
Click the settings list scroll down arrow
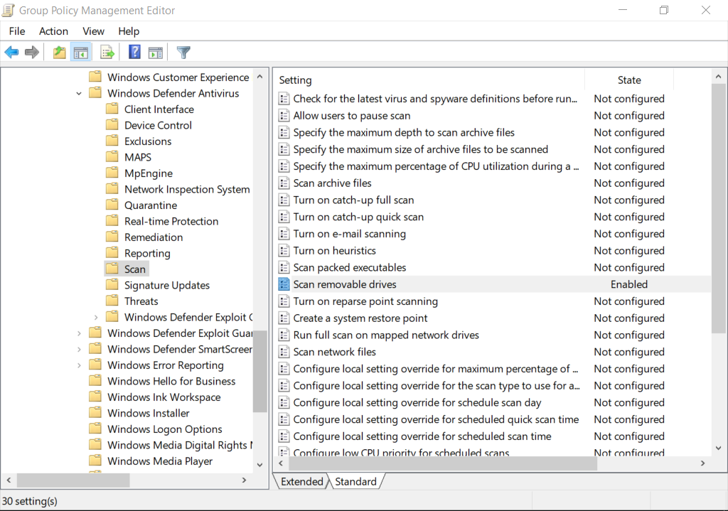point(718,448)
